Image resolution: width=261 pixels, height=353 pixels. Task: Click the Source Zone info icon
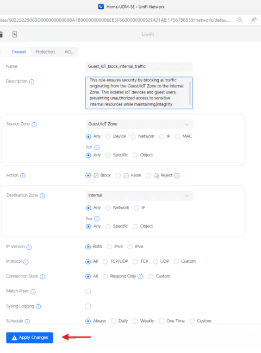(x=34, y=124)
